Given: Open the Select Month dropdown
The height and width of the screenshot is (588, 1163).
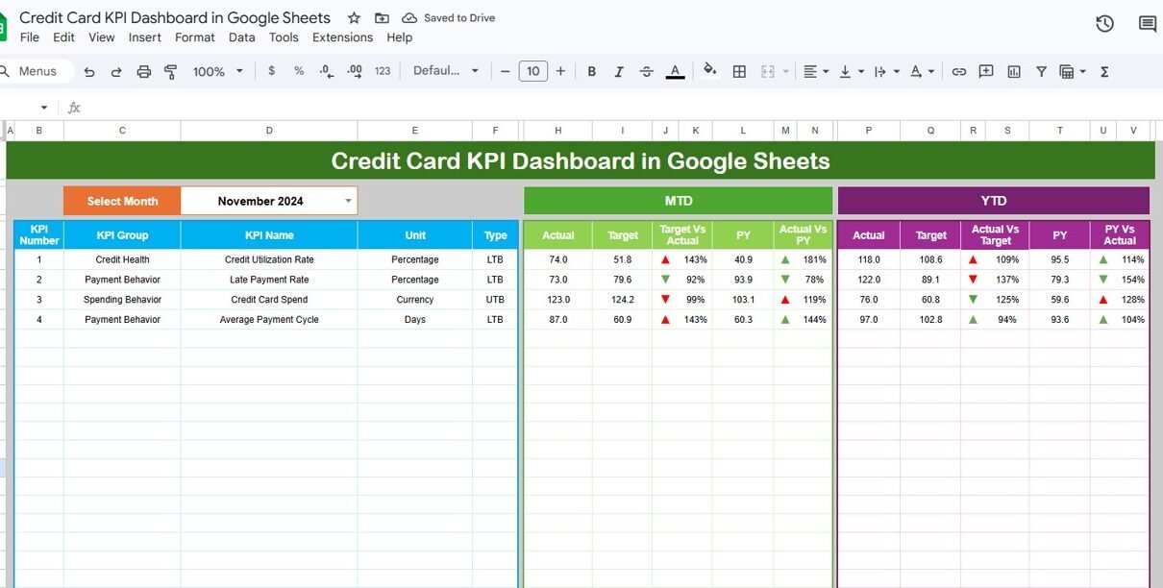Looking at the screenshot, I should point(348,201).
